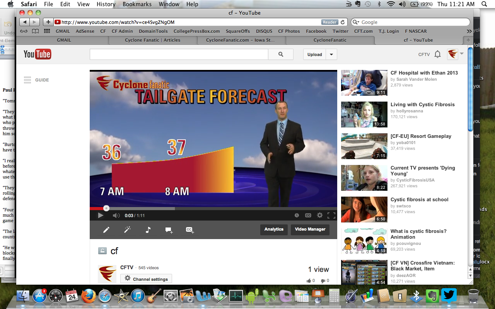Image resolution: width=495 pixels, height=309 pixels.
Task: Click the Analytics button
Action: tap(274, 229)
